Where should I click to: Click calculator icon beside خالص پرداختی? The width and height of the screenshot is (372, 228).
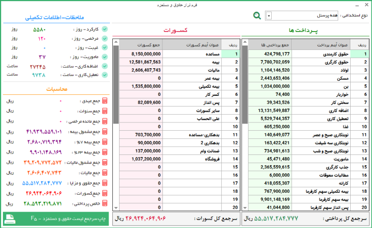(105, 203)
